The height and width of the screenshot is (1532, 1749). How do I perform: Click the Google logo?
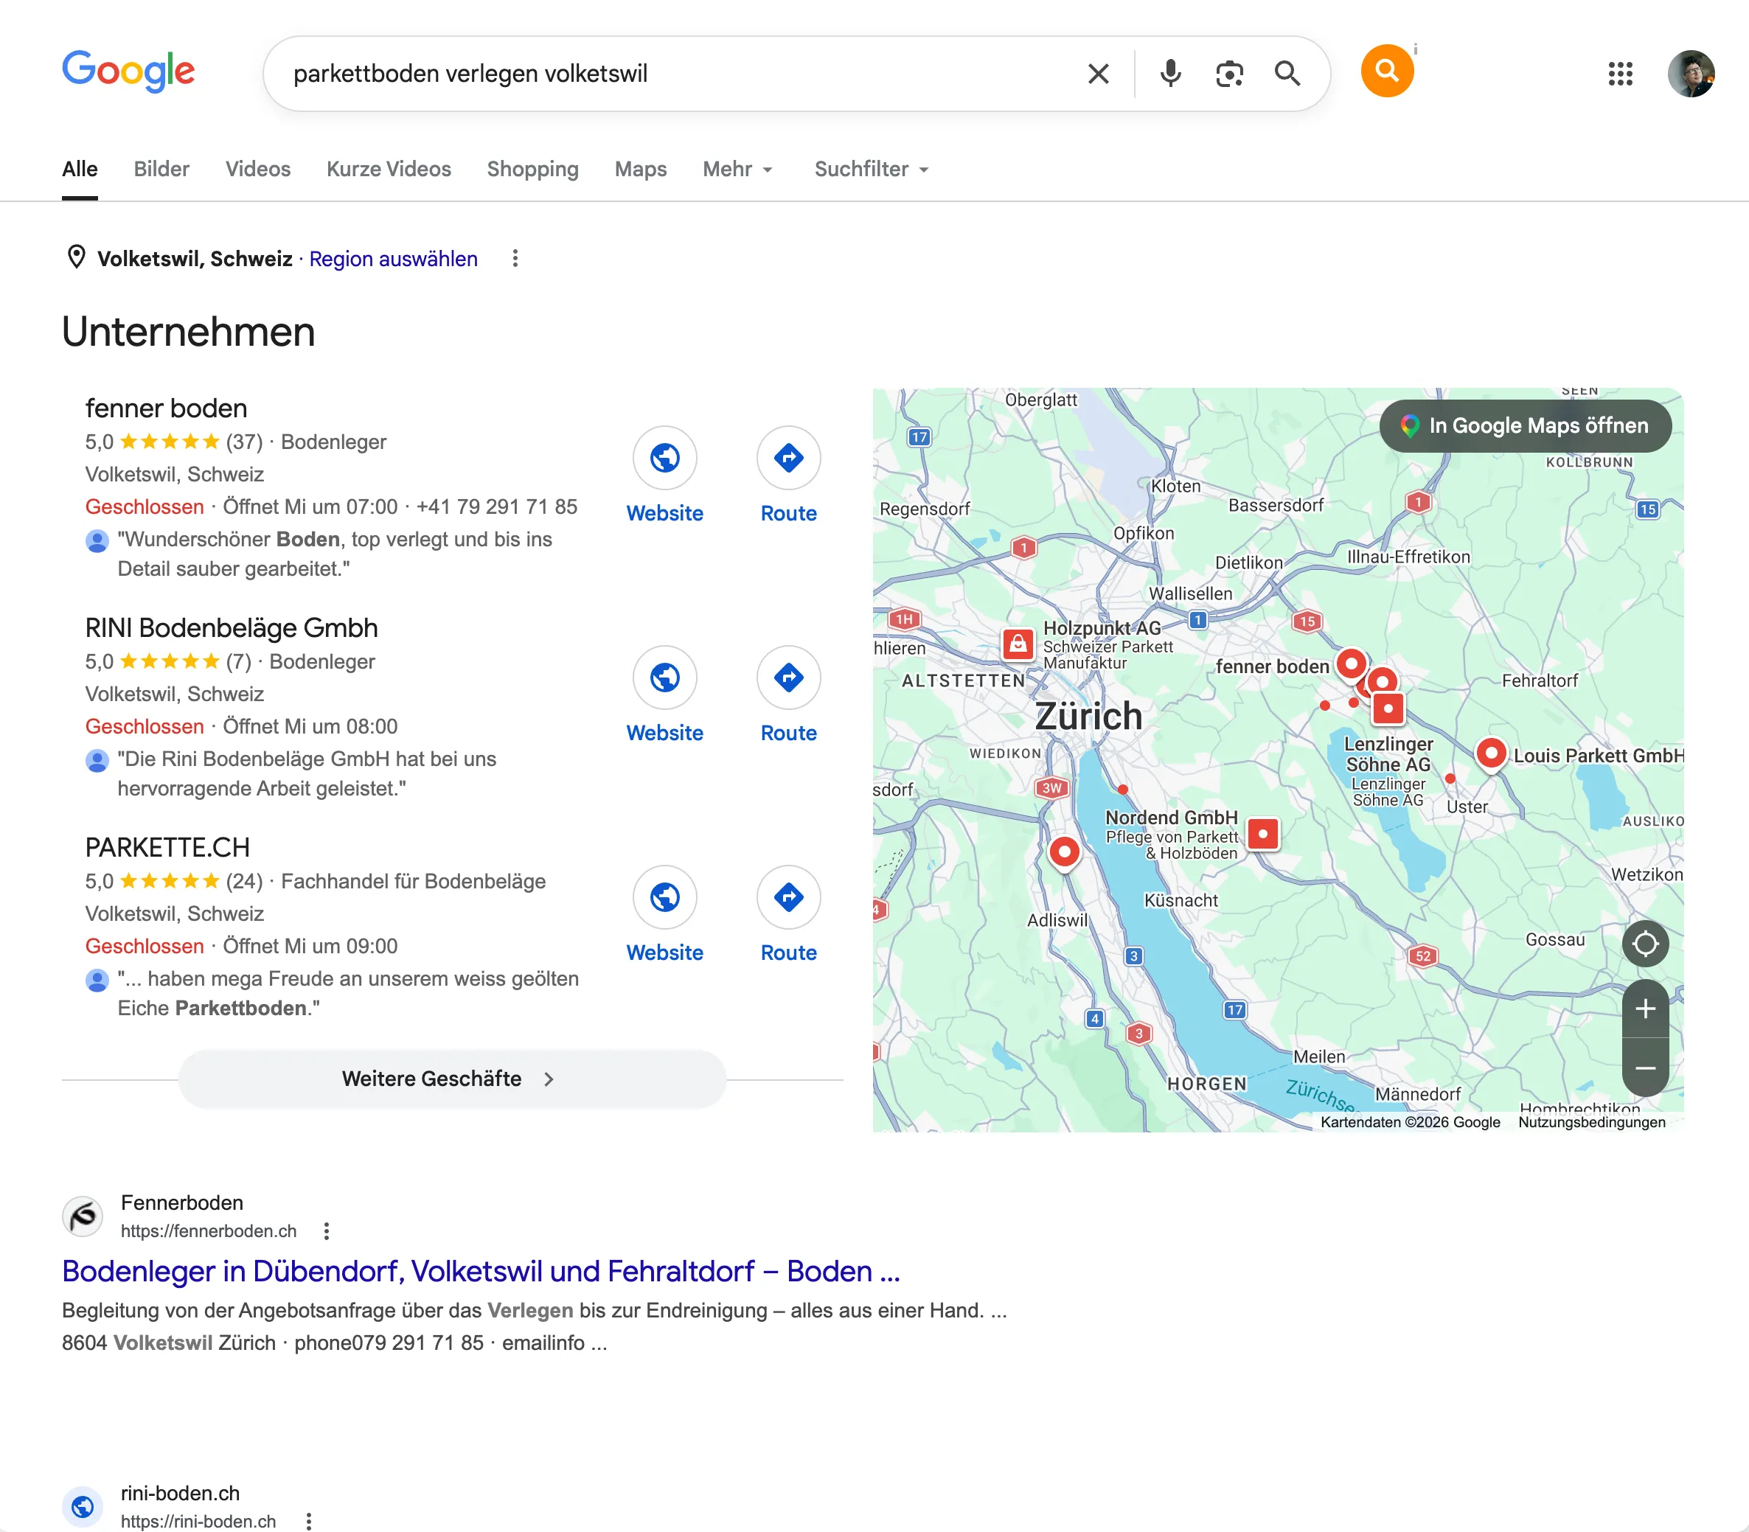(x=128, y=72)
